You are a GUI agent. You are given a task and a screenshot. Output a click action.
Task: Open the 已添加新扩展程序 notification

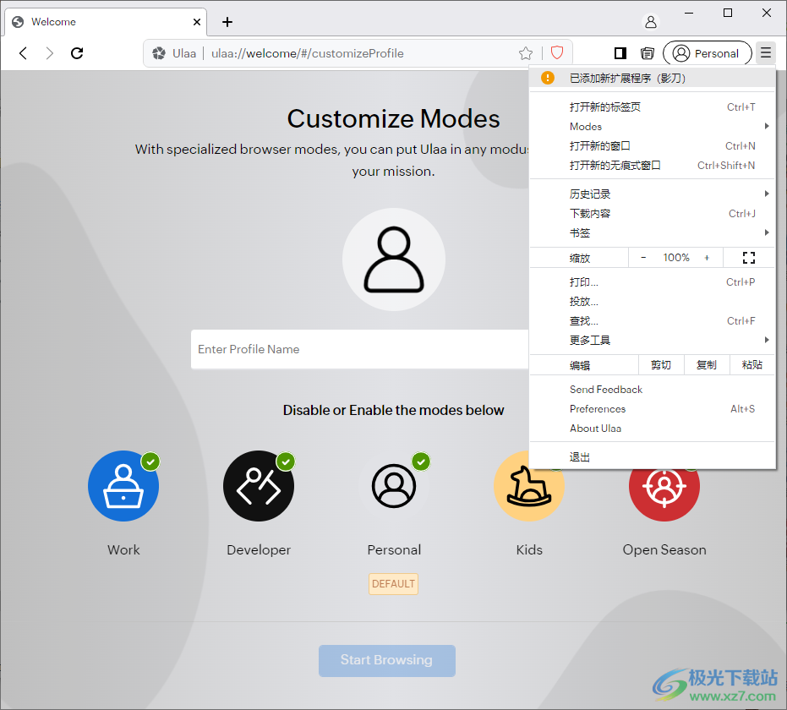652,78
